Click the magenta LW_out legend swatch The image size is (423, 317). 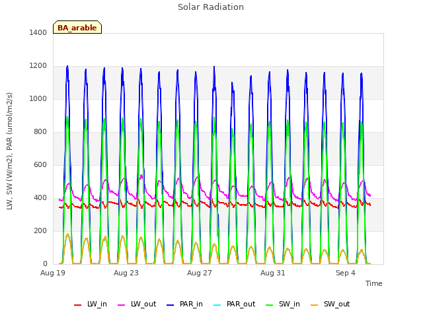pos(122,305)
